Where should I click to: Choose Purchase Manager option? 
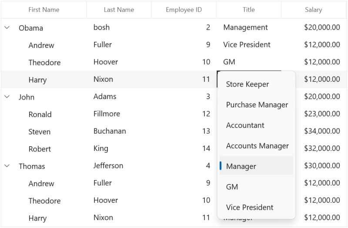click(256, 105)
